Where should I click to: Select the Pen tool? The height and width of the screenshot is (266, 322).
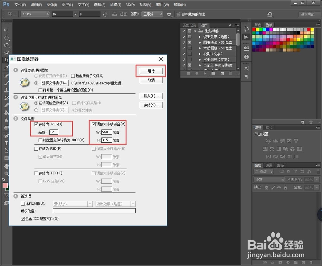pyautogui.click(x=6, y=136)
